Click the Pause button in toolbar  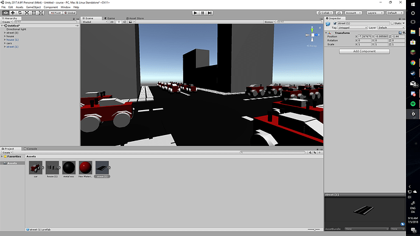pos(203,13)
